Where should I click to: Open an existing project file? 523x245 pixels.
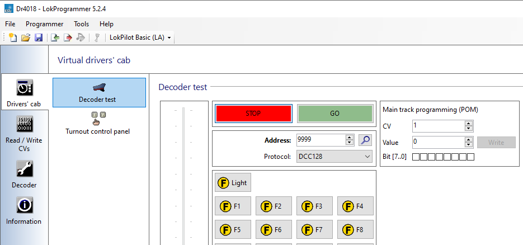tap(26, 37)
